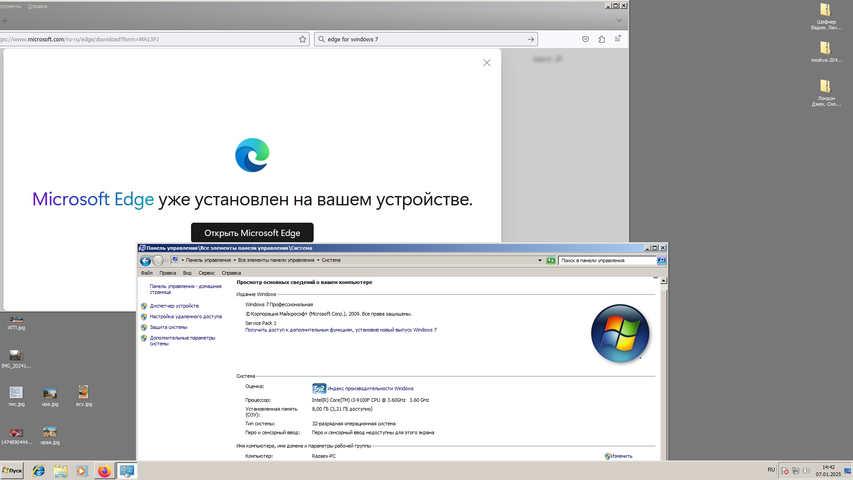Click the 5,2 performance rating badge

pos(319,388)
